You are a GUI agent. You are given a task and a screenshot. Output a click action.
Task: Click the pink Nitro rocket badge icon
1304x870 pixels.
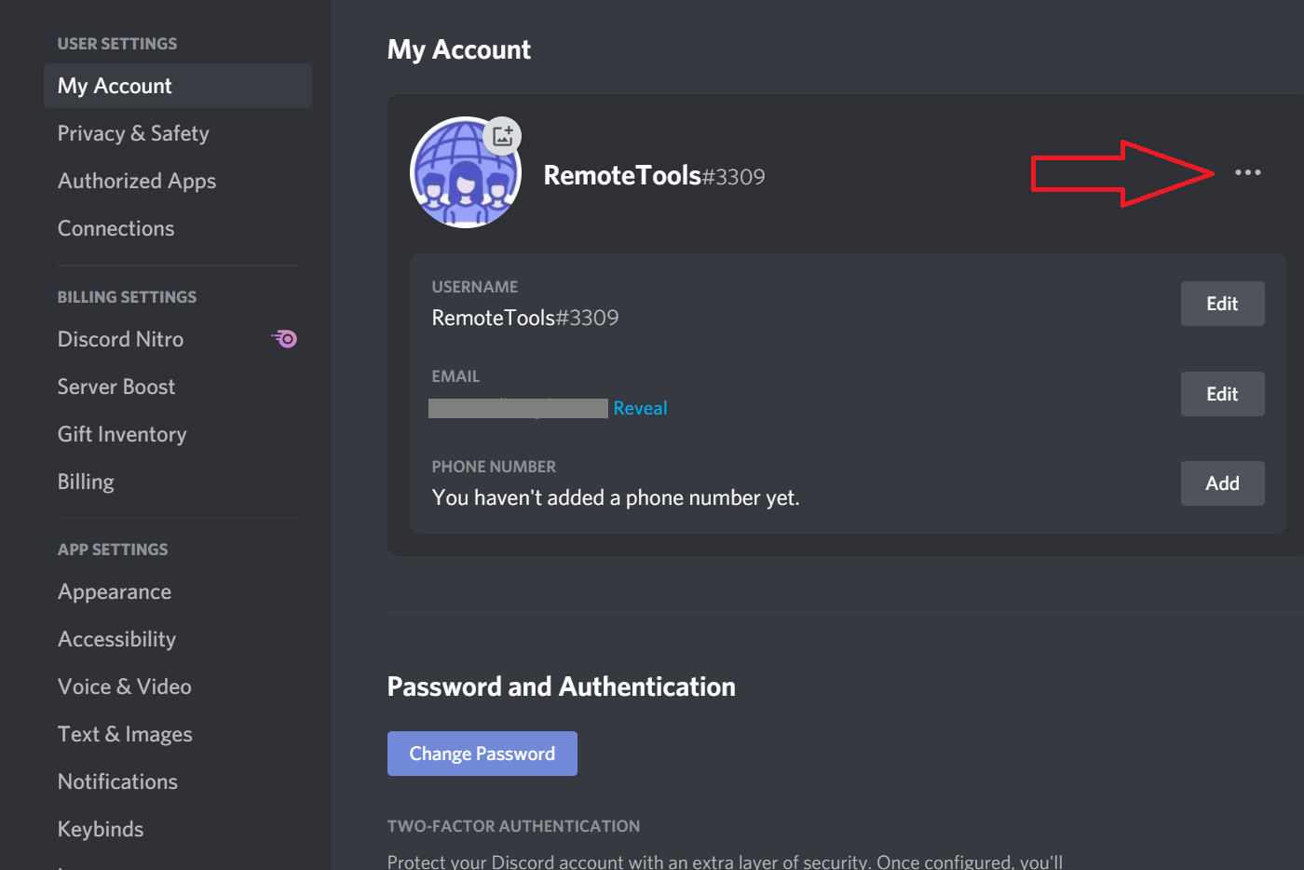point(284,338)
